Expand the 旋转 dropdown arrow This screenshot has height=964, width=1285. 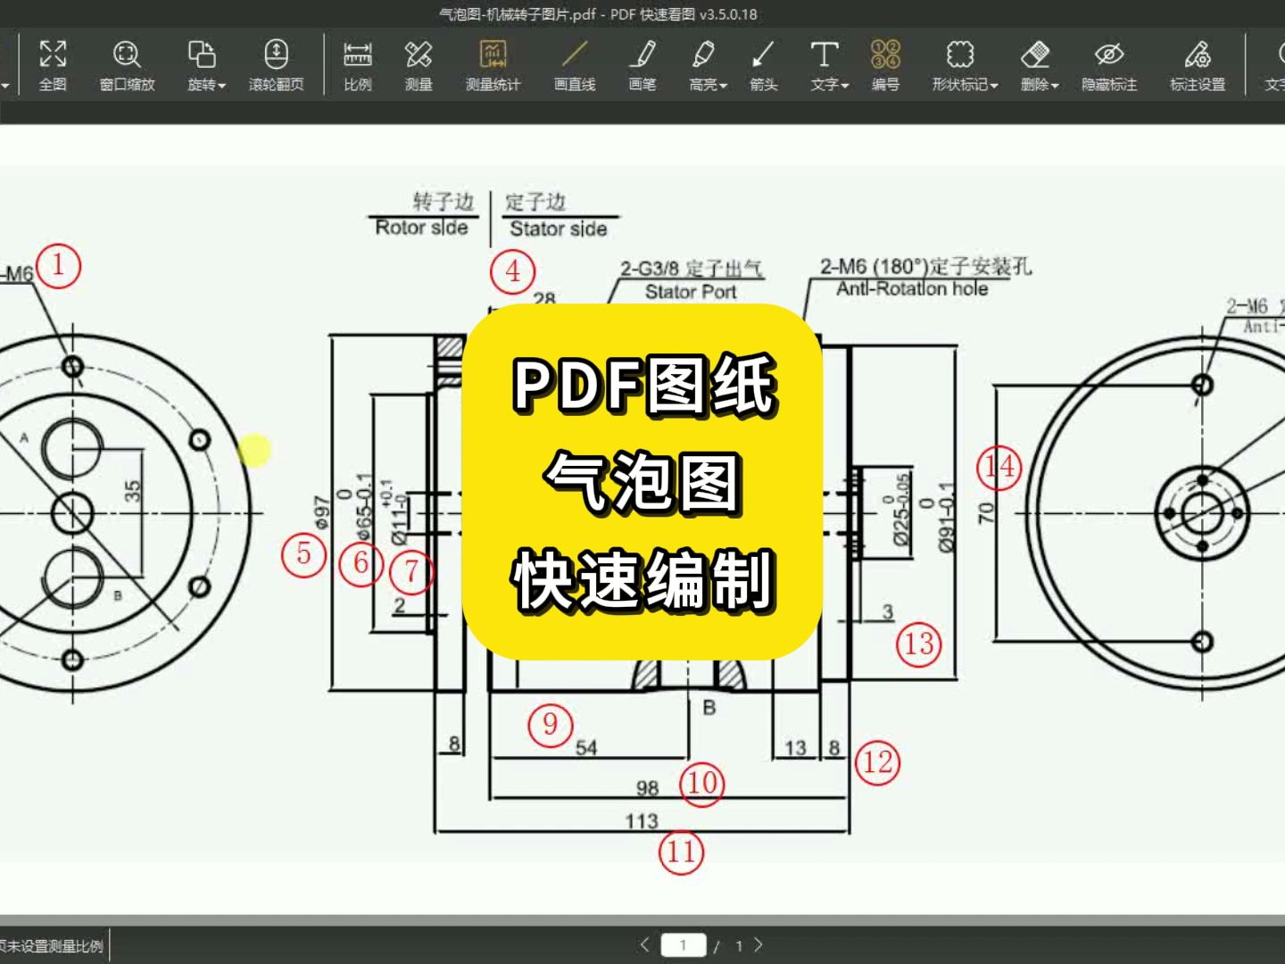(x=222, y=86)
